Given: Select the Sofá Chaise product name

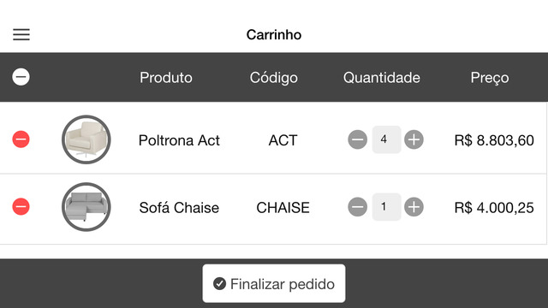Looking at the screenshot, I should tap(179, 208).
